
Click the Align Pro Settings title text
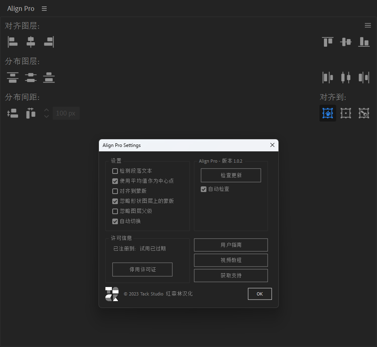(x=122, y=145)
